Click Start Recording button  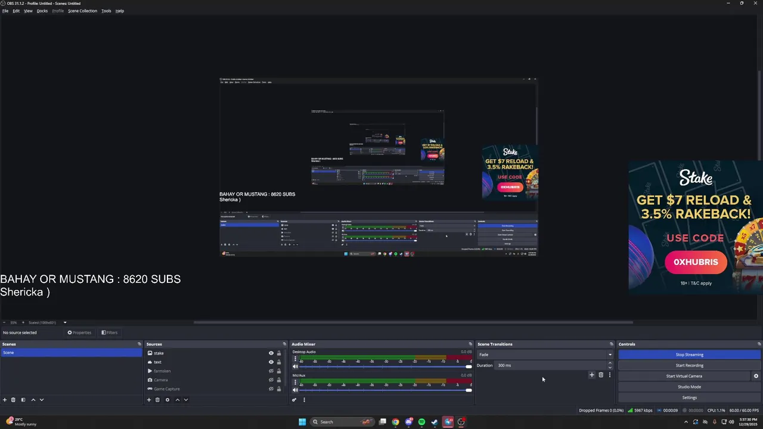point(690,365)
